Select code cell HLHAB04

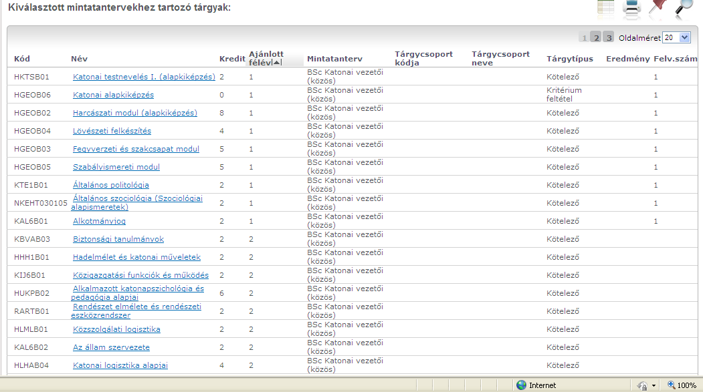click(x=31, y=365)
